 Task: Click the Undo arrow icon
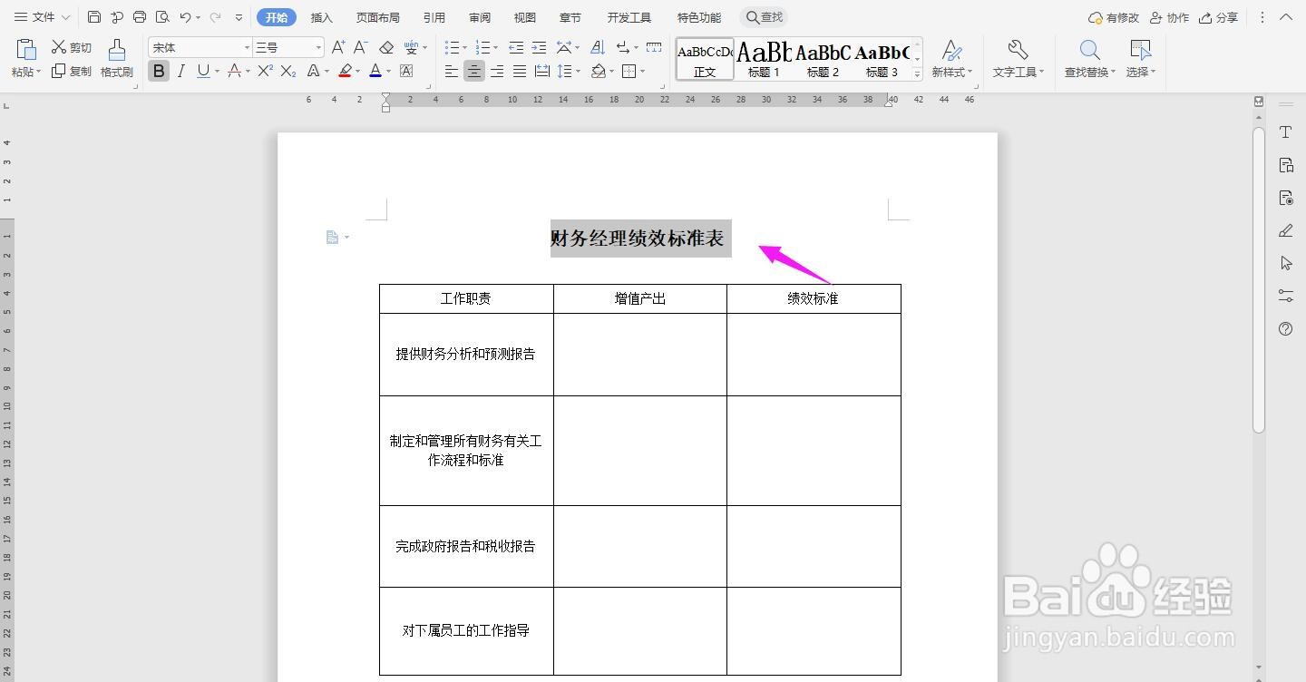coord(185,17)
